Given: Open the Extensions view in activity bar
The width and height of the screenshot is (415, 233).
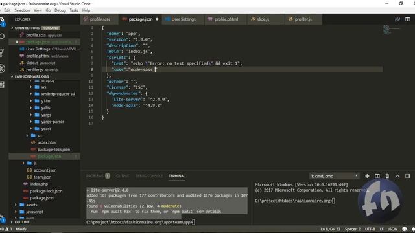Looking at the screenshot, I should click(2, 85).
